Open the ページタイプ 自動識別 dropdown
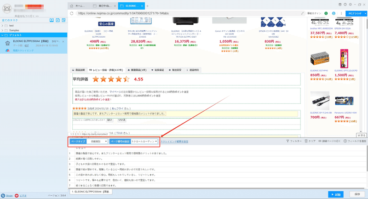The width and height of the screenshot is (368, 199). coord(97,142)
